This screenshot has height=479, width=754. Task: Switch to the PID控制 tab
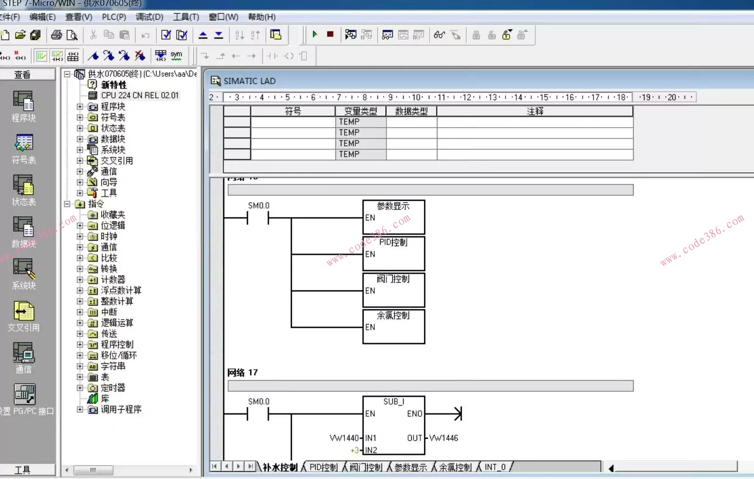click(x=323, y=467)
